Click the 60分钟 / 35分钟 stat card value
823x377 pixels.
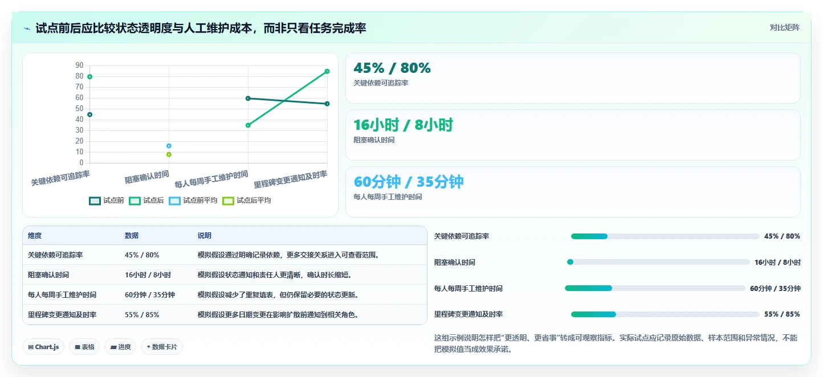tap(409, 182)
